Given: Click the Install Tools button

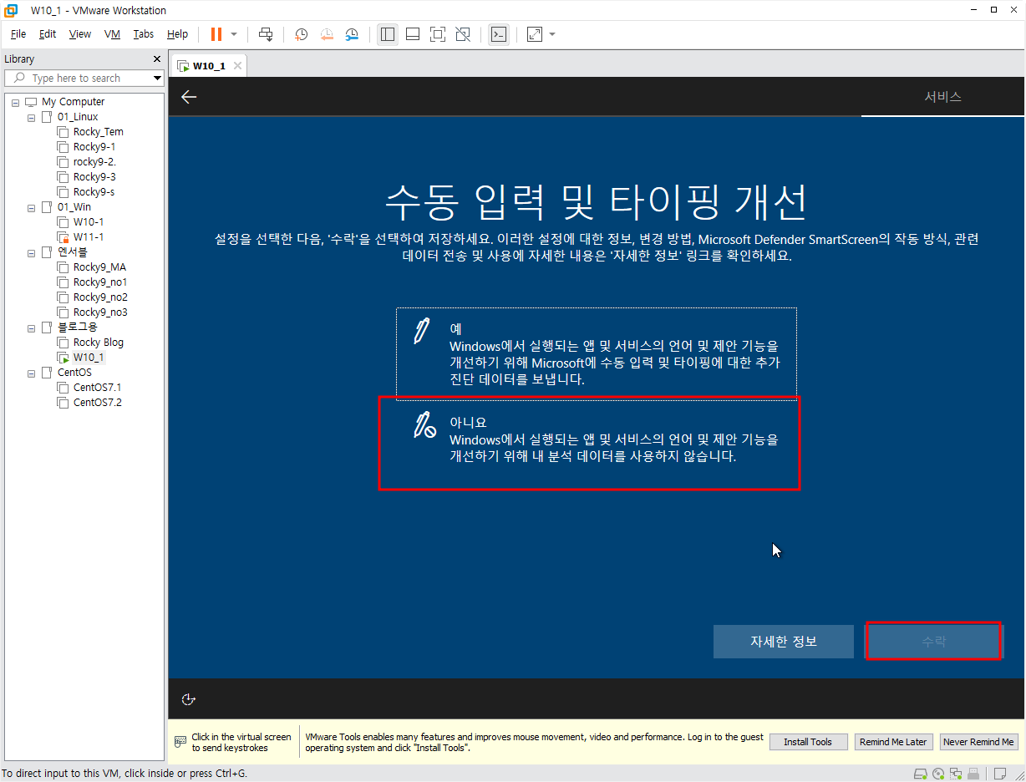Looking at the screenshot, I should click(x=808, y=742).
